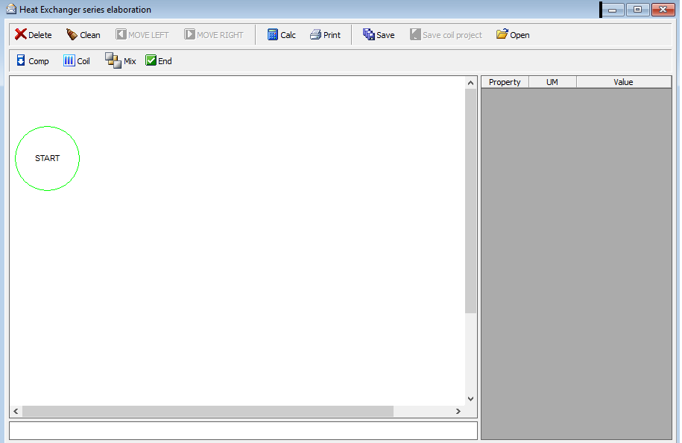Click the Open folder icon
The height and width of the screenshot is (443, 682).
pyautogui.click(x=502, y=34)
